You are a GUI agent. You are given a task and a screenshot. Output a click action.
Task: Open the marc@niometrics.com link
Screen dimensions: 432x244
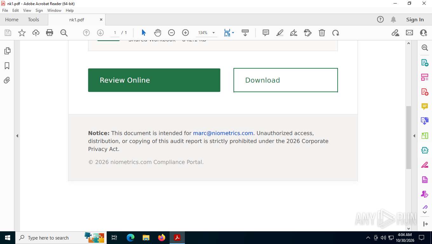pyautogui.click(x=223, y=133)
